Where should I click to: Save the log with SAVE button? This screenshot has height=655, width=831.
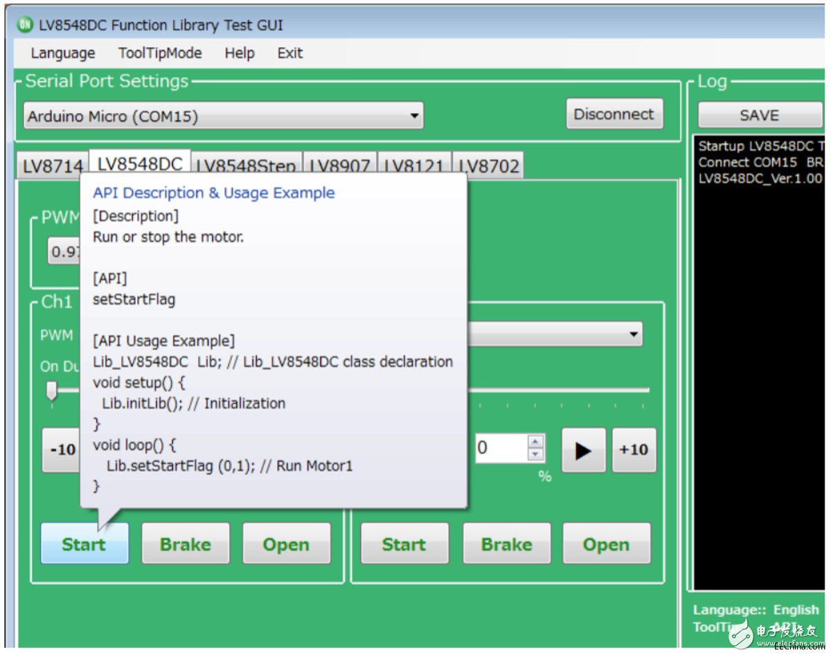759,116
